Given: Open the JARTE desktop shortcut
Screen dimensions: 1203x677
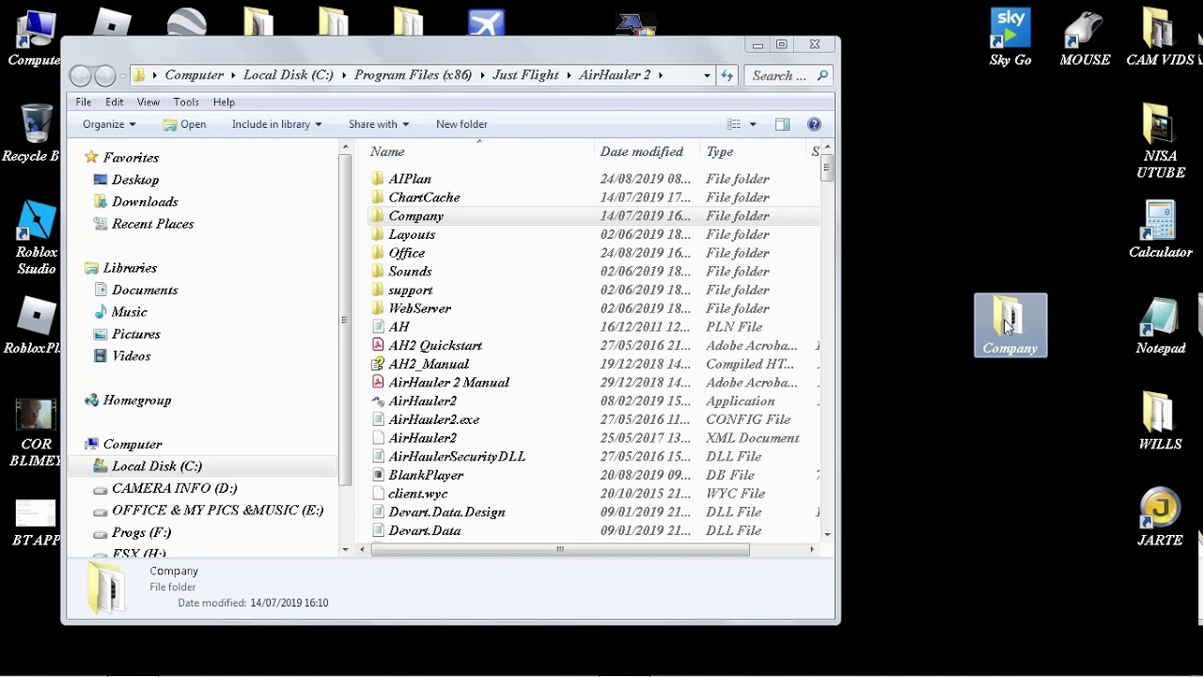Looking at the screenshot, I should pyautogui.click(x=1161, y=517).
